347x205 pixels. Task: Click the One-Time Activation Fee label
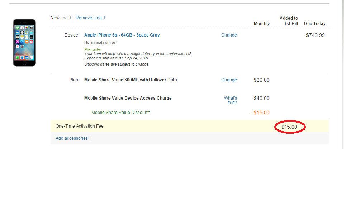coord(80,126)
